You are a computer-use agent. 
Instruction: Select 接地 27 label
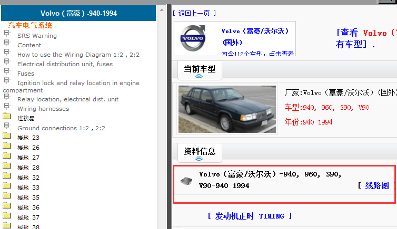(28, 158)
